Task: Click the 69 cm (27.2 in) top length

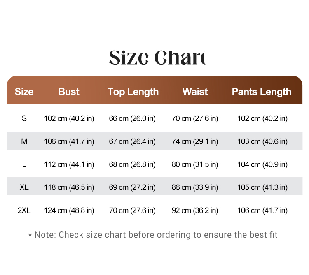Action: pos(132,187)
